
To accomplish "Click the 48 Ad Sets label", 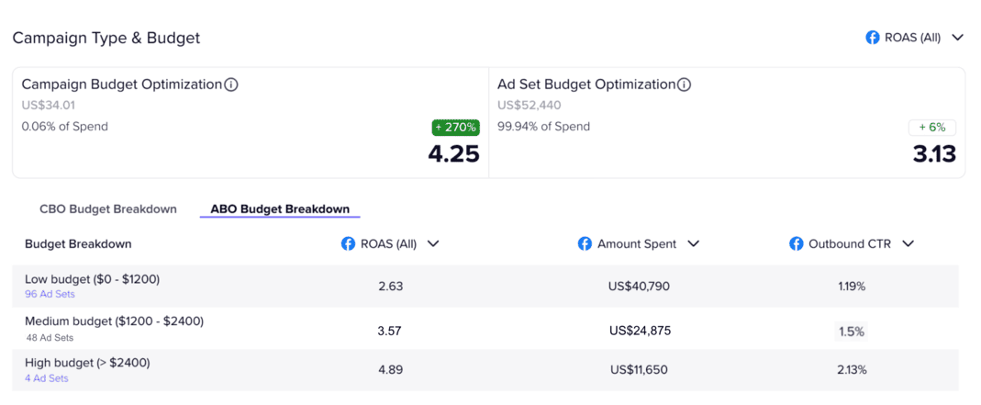I will pyautogui.click(x=50, y=337).
